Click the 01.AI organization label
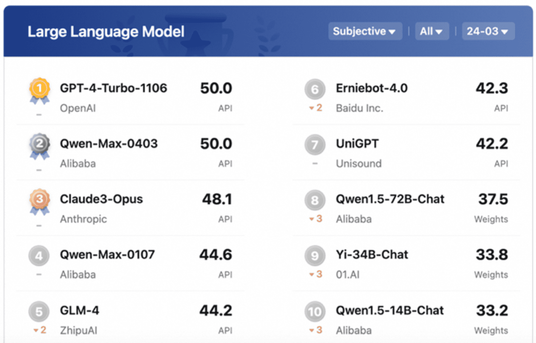This screenshot has width=536, height=343. click(x=348, y=274)
